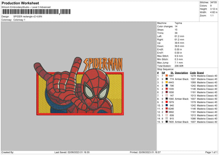Screen dimensions: 219x155
Task: Click the St. column header
Action: click(x=172, y=72)
